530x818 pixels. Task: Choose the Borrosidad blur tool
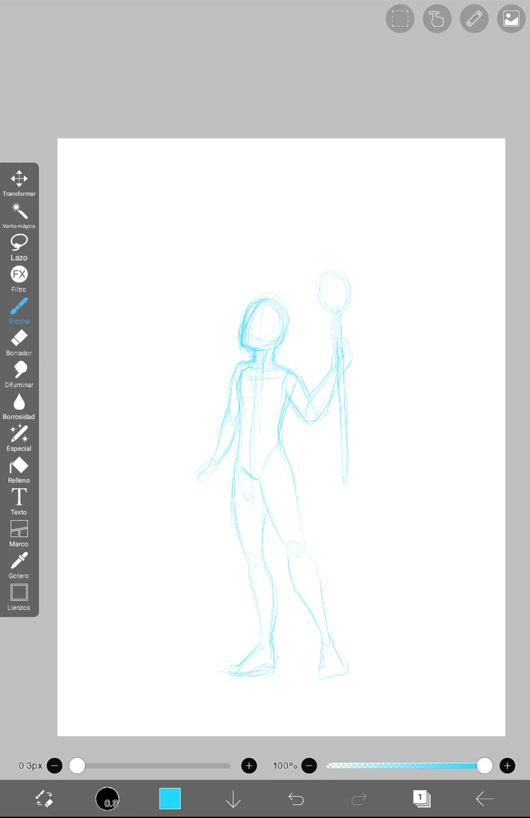point(19,406)
